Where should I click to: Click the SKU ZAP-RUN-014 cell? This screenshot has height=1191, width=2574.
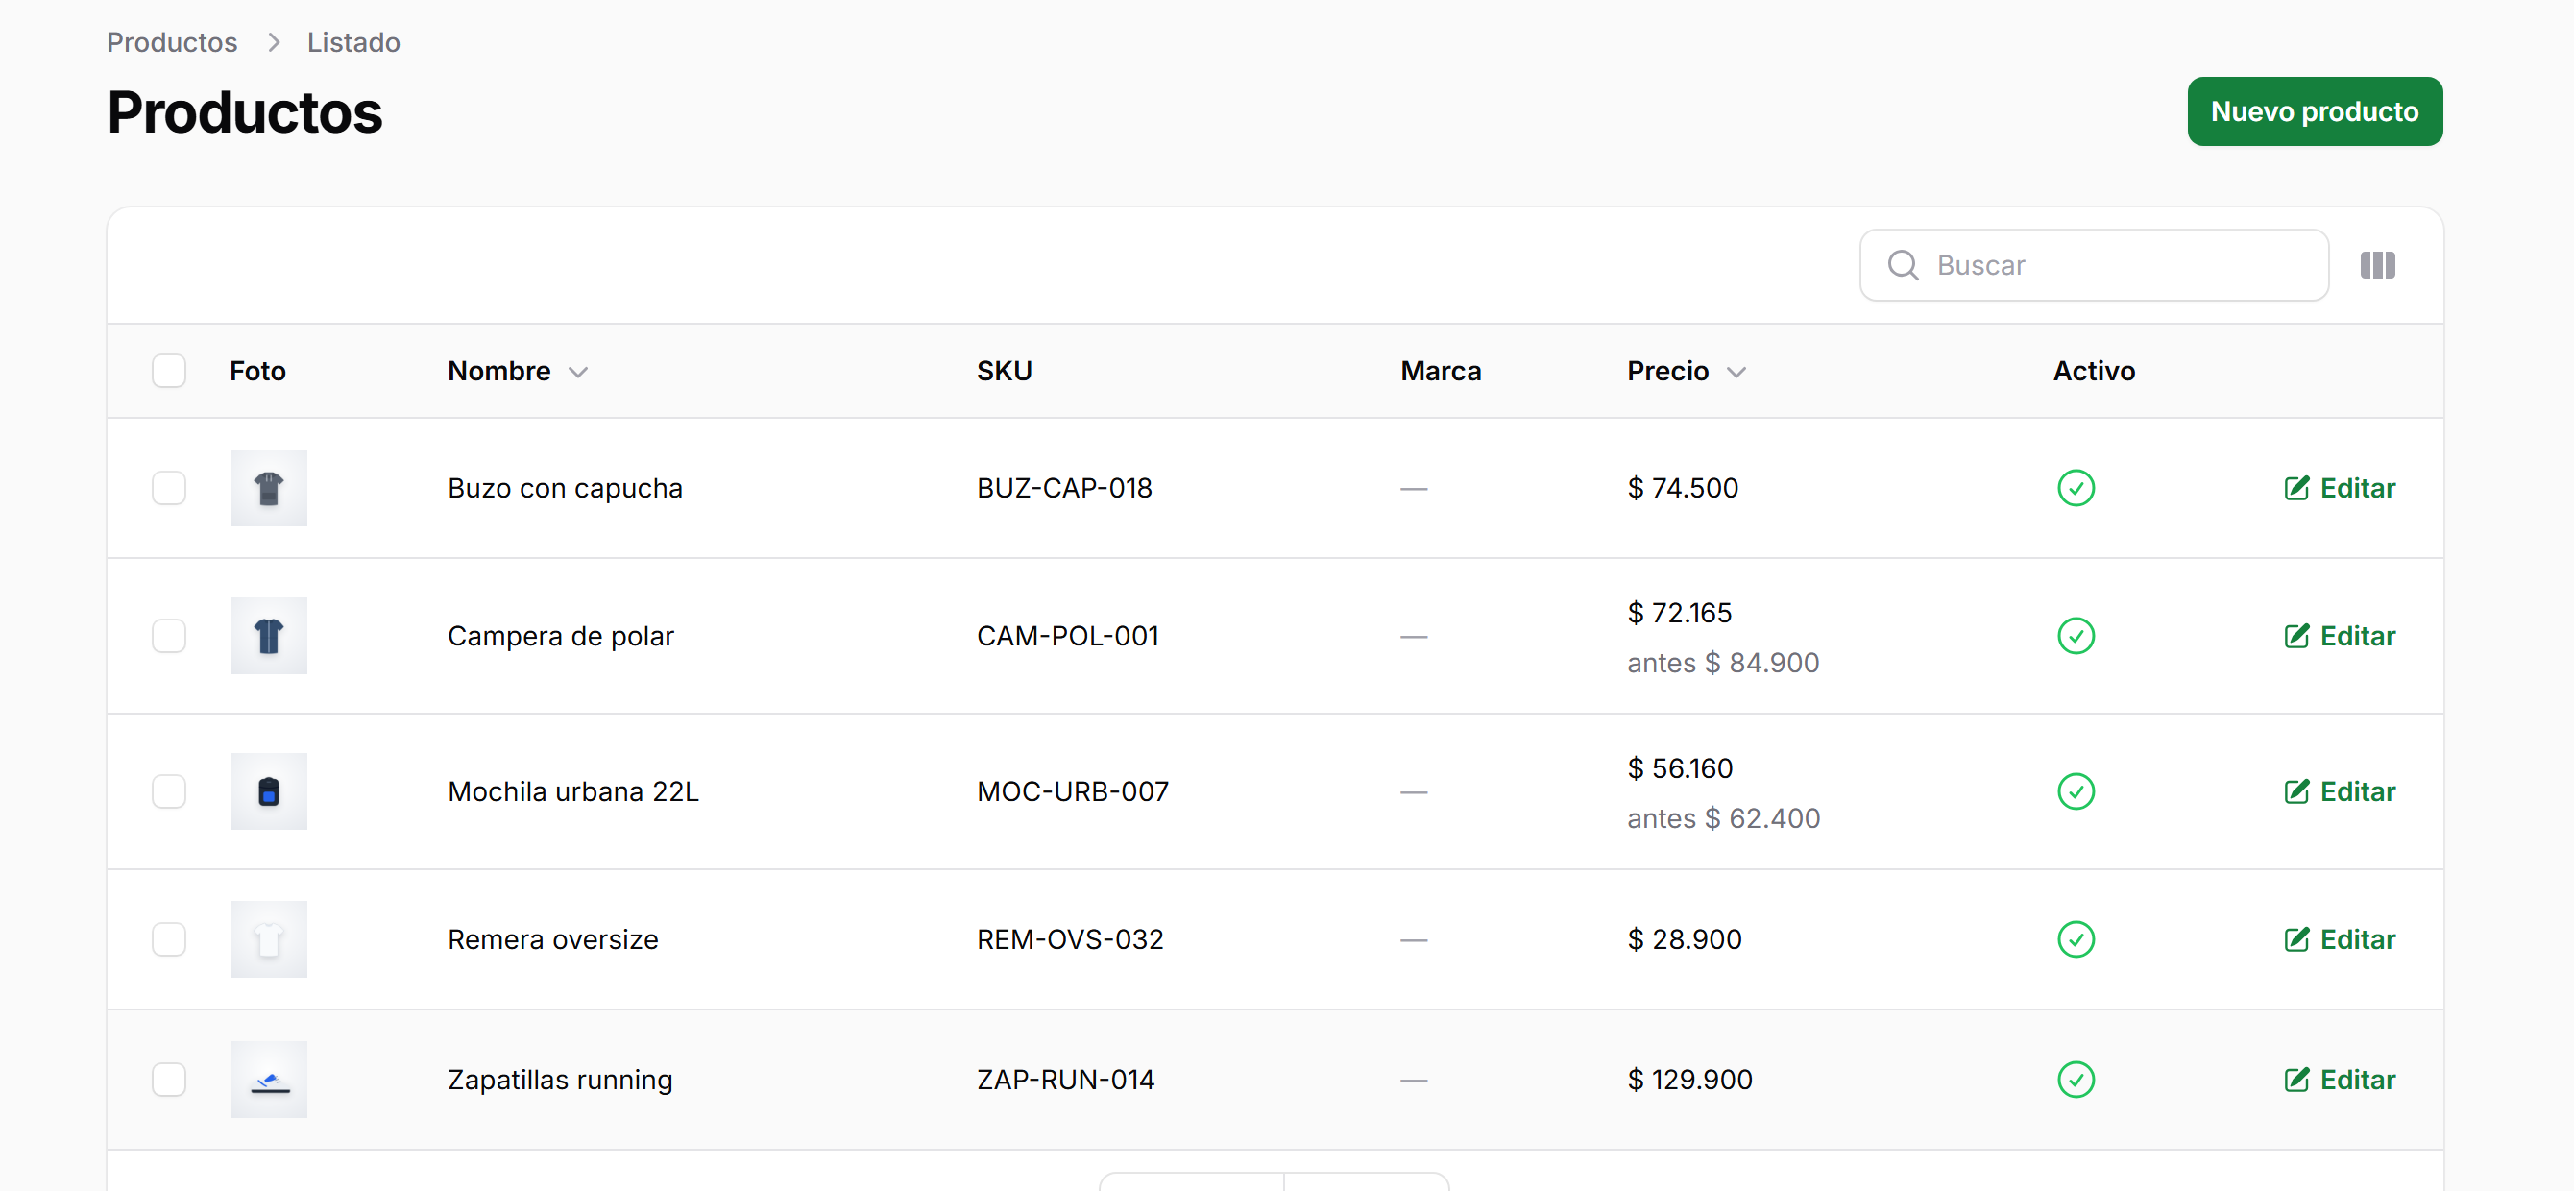[x=1065, y=1079]
